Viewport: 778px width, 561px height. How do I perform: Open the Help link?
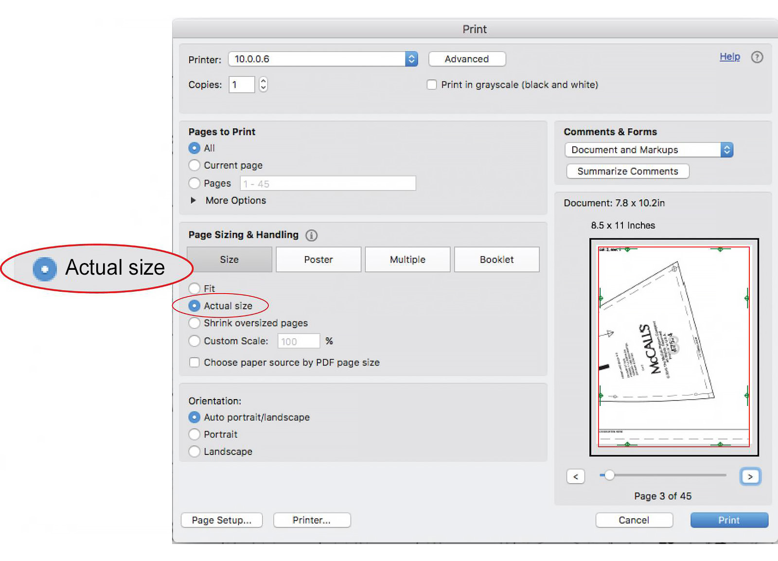tap(729, 56)
